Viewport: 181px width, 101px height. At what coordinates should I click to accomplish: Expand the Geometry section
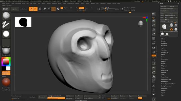[x=163, y=41]
